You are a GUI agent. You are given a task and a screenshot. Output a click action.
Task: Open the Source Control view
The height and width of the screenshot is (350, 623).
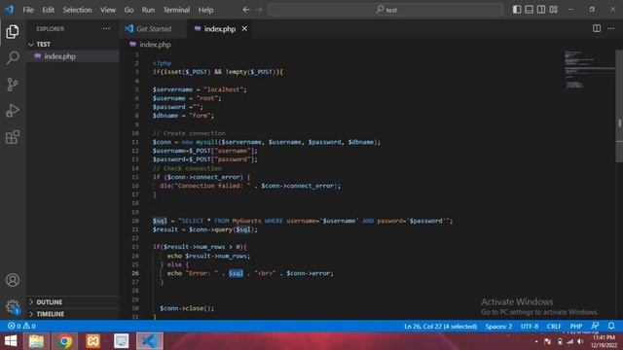point(13,85)
